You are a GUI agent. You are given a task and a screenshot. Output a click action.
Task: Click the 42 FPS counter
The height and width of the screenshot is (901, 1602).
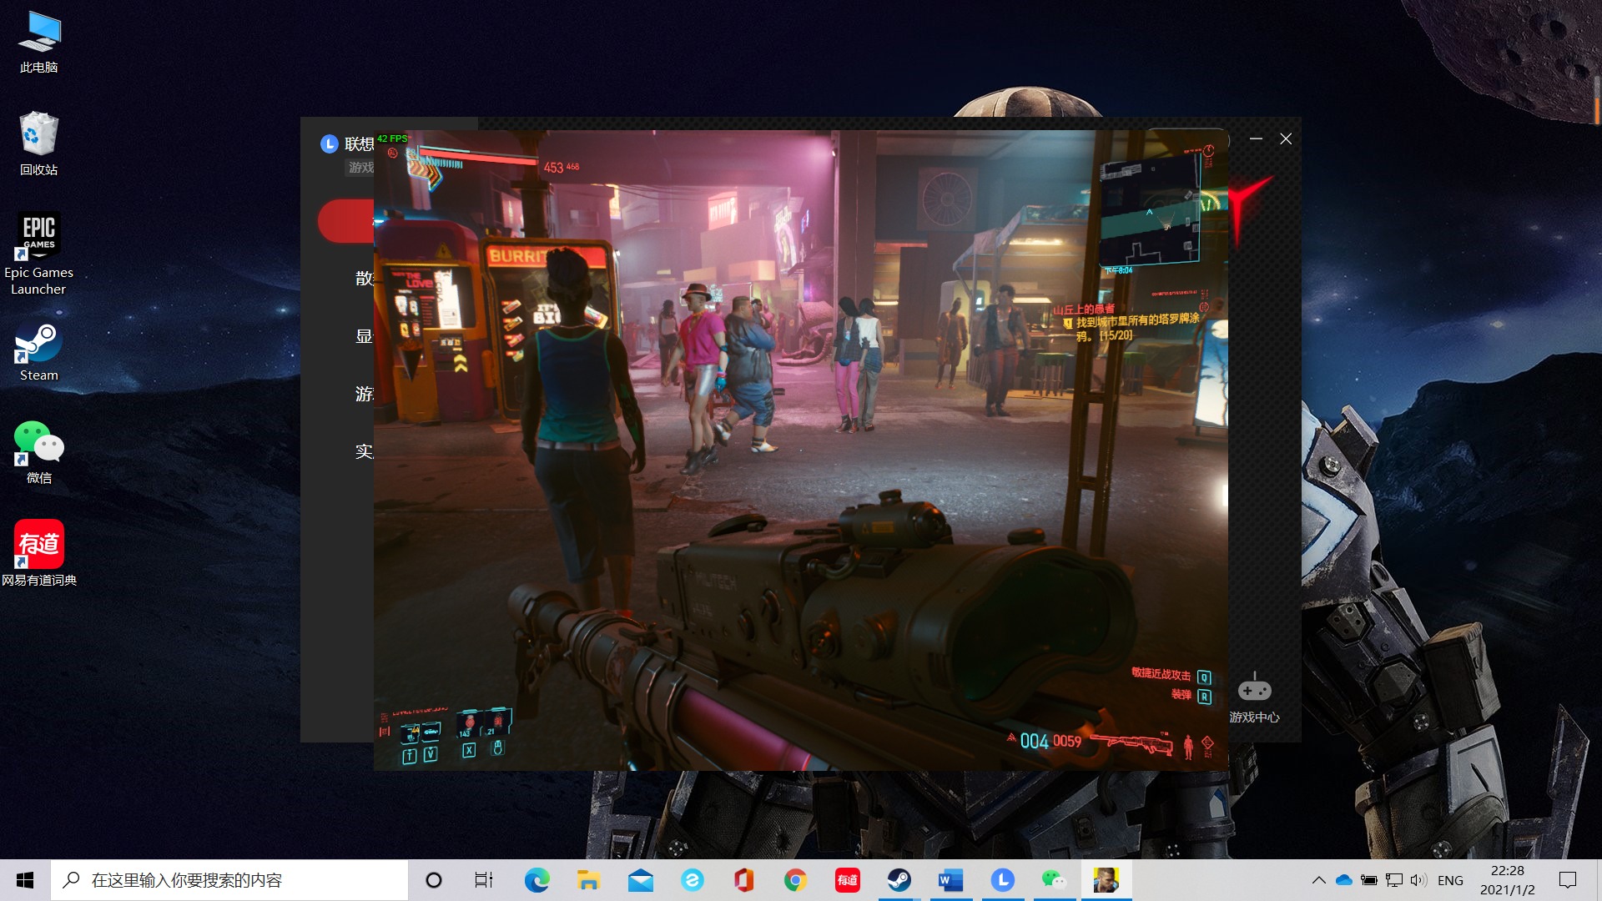[x=392, y=138]
